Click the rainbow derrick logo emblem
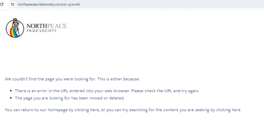 point(15,28)
